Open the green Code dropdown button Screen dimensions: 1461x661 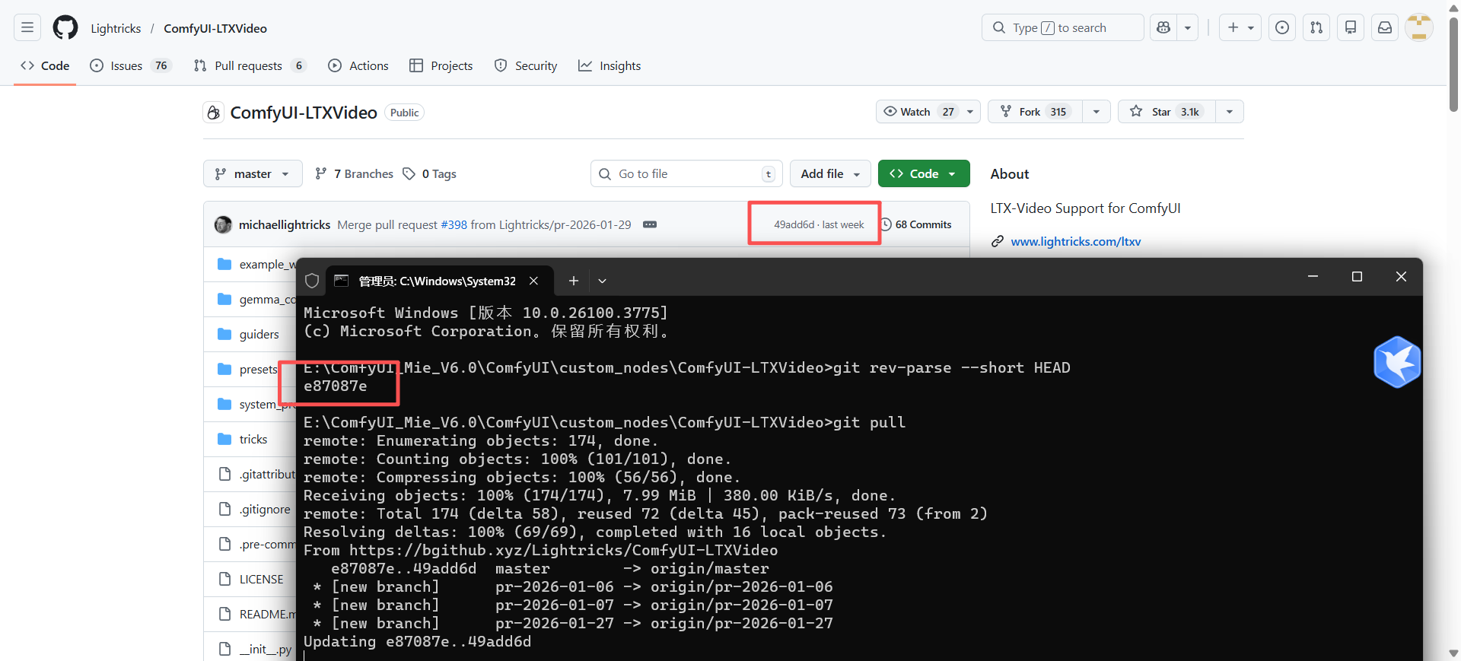pos(924,173)
